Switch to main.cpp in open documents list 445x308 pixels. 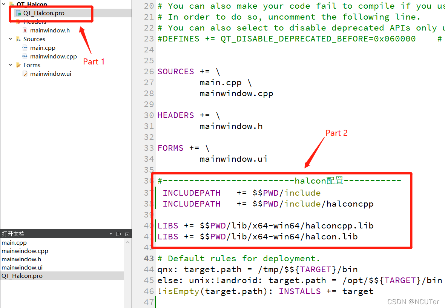[x=14, y=243]
